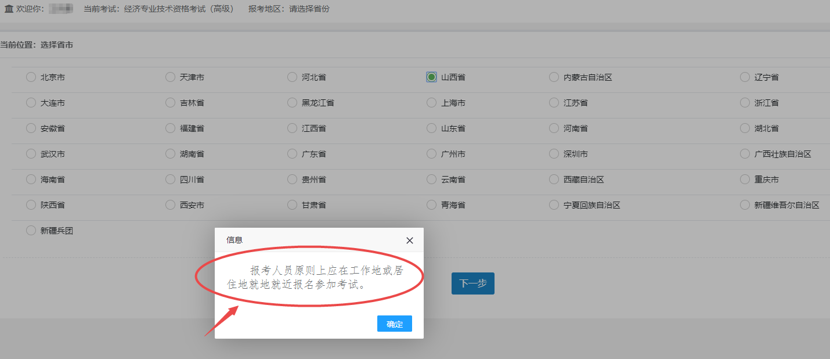Choose 深圳市 radio option
This screenshot has width=830, height=359.
pos(554,154)
